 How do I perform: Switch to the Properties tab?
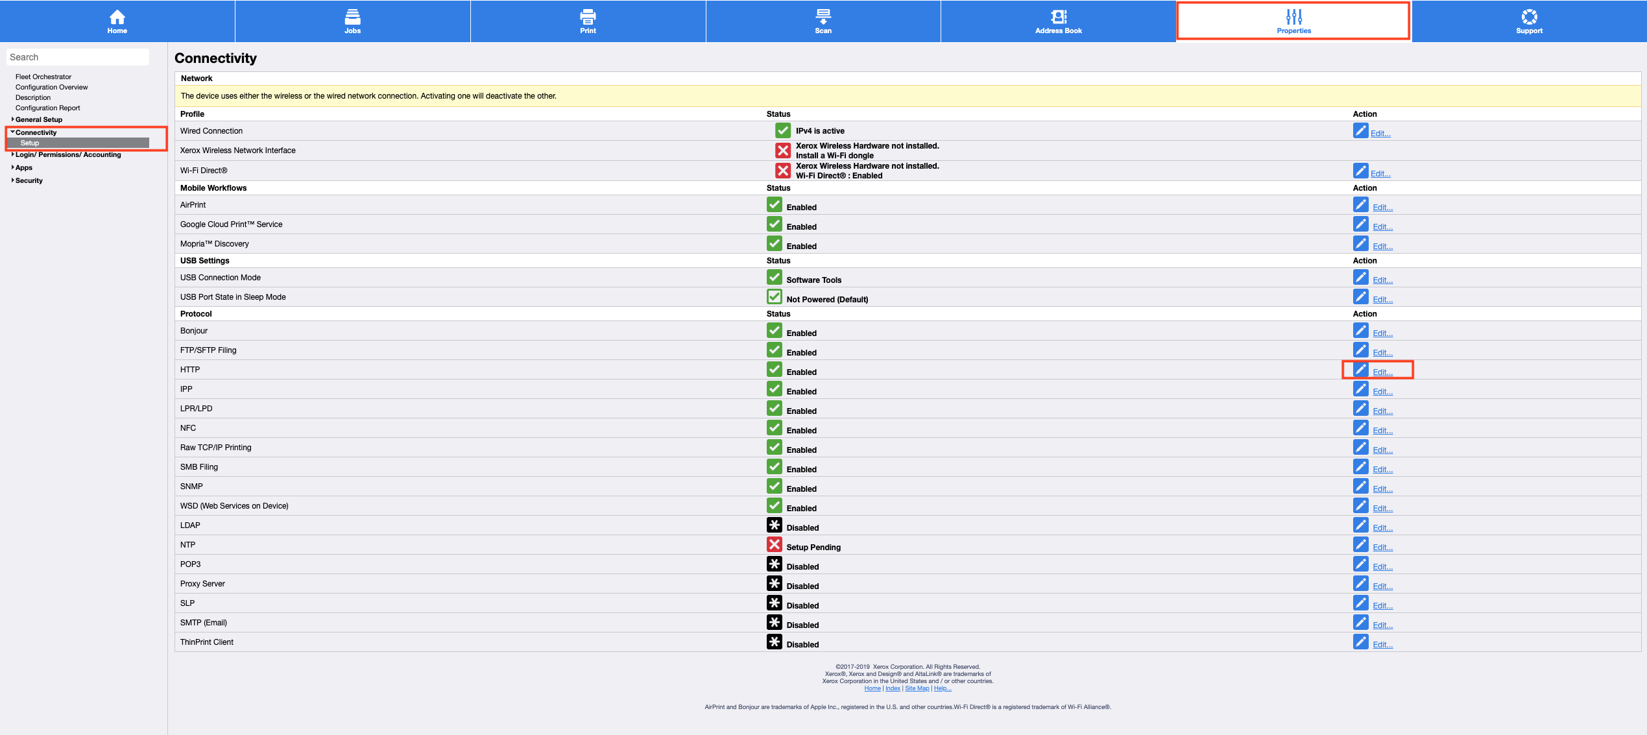coord(1293,21)
